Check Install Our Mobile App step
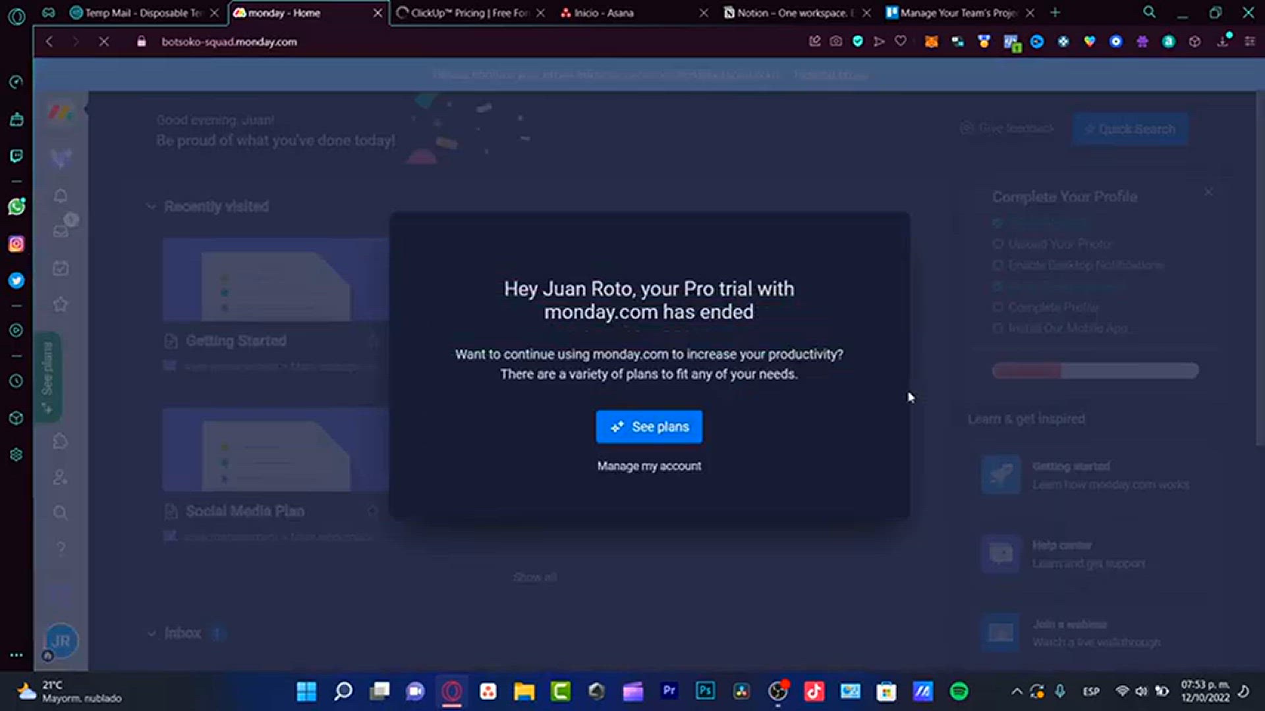 click(x=998, y=329)
